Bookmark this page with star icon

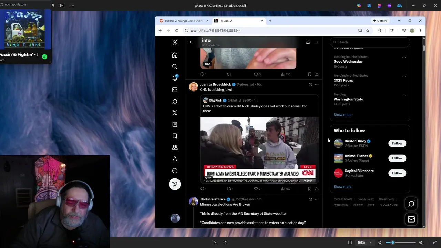tap(368, 31)
